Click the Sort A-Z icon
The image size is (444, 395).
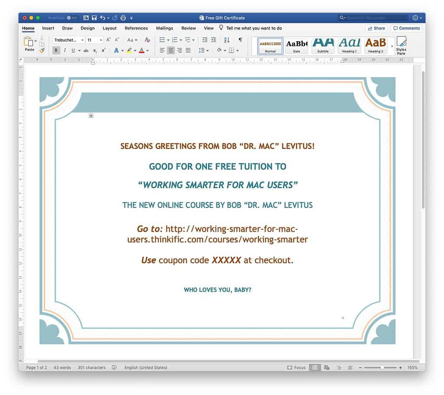pos(227,40)
